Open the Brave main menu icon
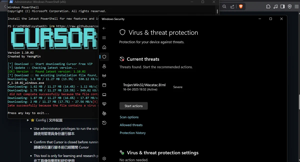Viewport: 300px width, 162px height. 297,6
